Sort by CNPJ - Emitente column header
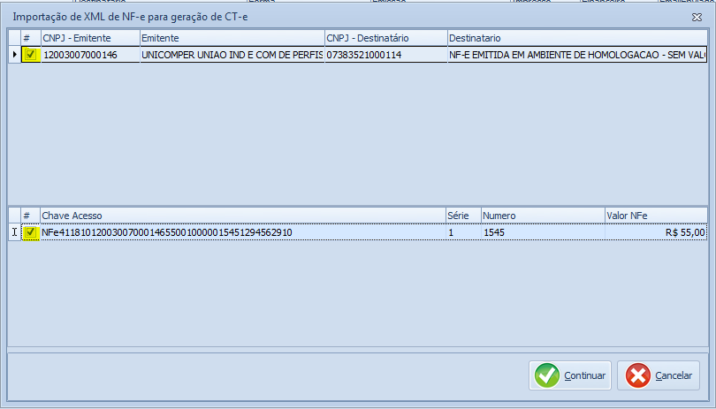Image resolution: width=716 pixels, height=409 pixels. (x=89, y=38)
